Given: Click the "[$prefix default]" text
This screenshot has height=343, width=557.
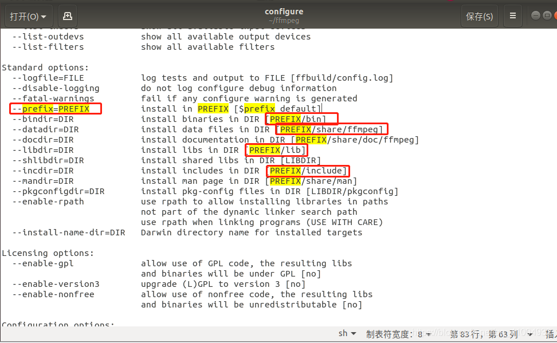Looking at the screenshot, I should click(x=277, y=109).
